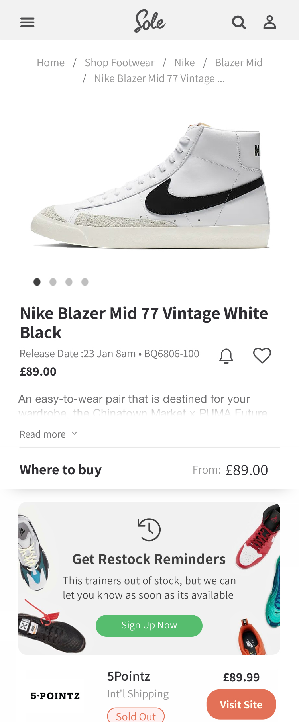The image size is (299, 722).
Task: Expand description with Read more
Action: click(48, 434)
